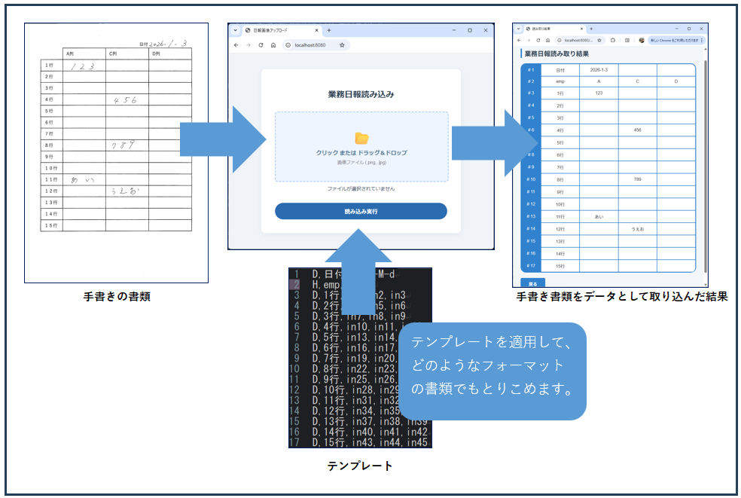Viewport: 741px width, 498px height.
Task: Open the side panel icon in the results browser
Action: point(627,40)
